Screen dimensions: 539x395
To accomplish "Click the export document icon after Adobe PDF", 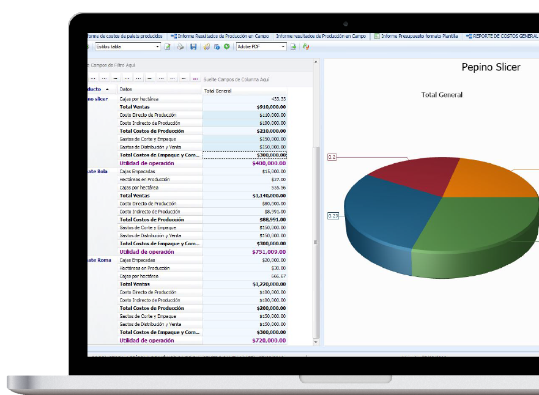I will click(294, 46).
